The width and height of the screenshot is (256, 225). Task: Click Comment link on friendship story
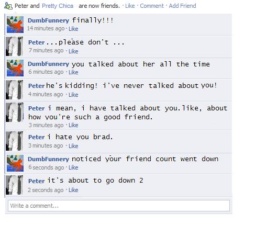152,6
